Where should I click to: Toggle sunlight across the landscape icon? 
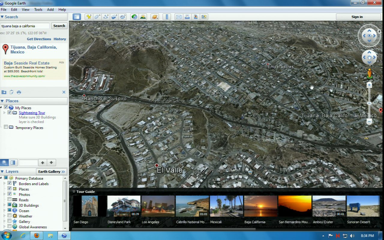[x=143, y=17]
